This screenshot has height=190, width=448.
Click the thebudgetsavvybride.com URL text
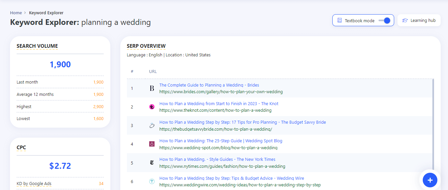pos(216,129)
